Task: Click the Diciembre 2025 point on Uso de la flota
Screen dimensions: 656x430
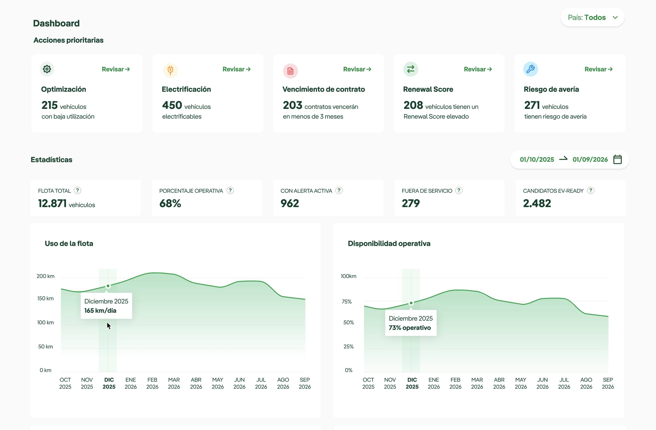Action: 108,286
